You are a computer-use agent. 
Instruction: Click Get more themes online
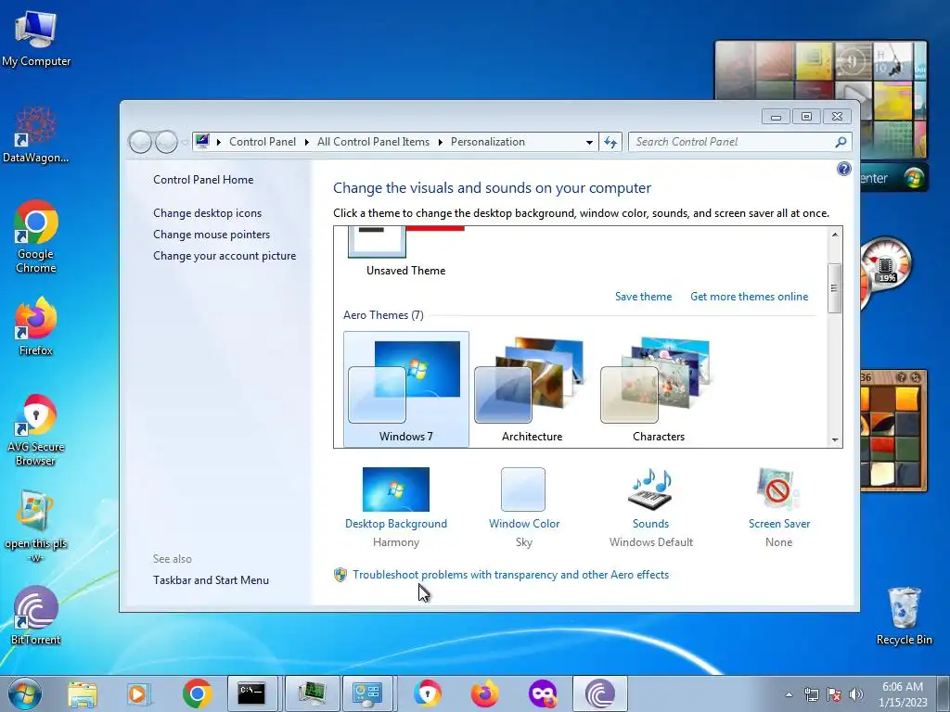[x=749, y=297]
